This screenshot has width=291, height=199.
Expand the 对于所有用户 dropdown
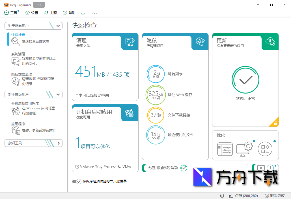pyautogui.click(x=58, y=26)
